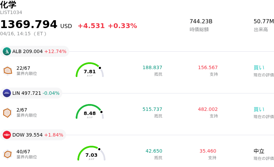Click the ALB company logo icon

coord(7,51)
